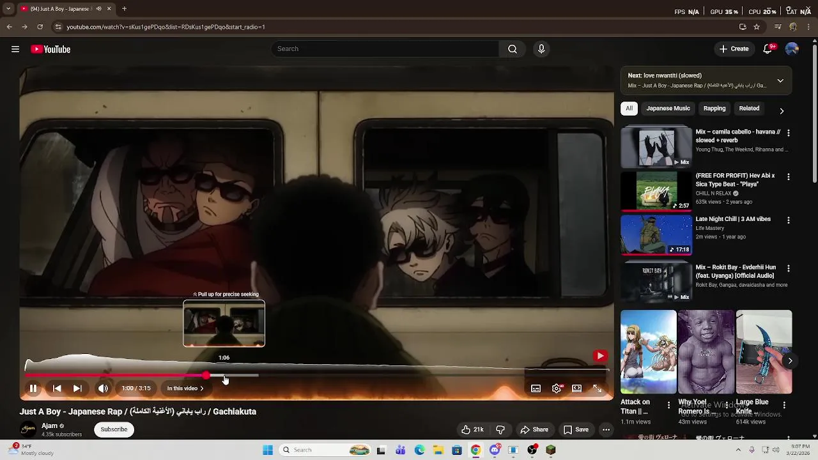Open Minecraft from taskbar
Image resolution: width=818 pixels, height=460 pixels.
coord(551,450)
